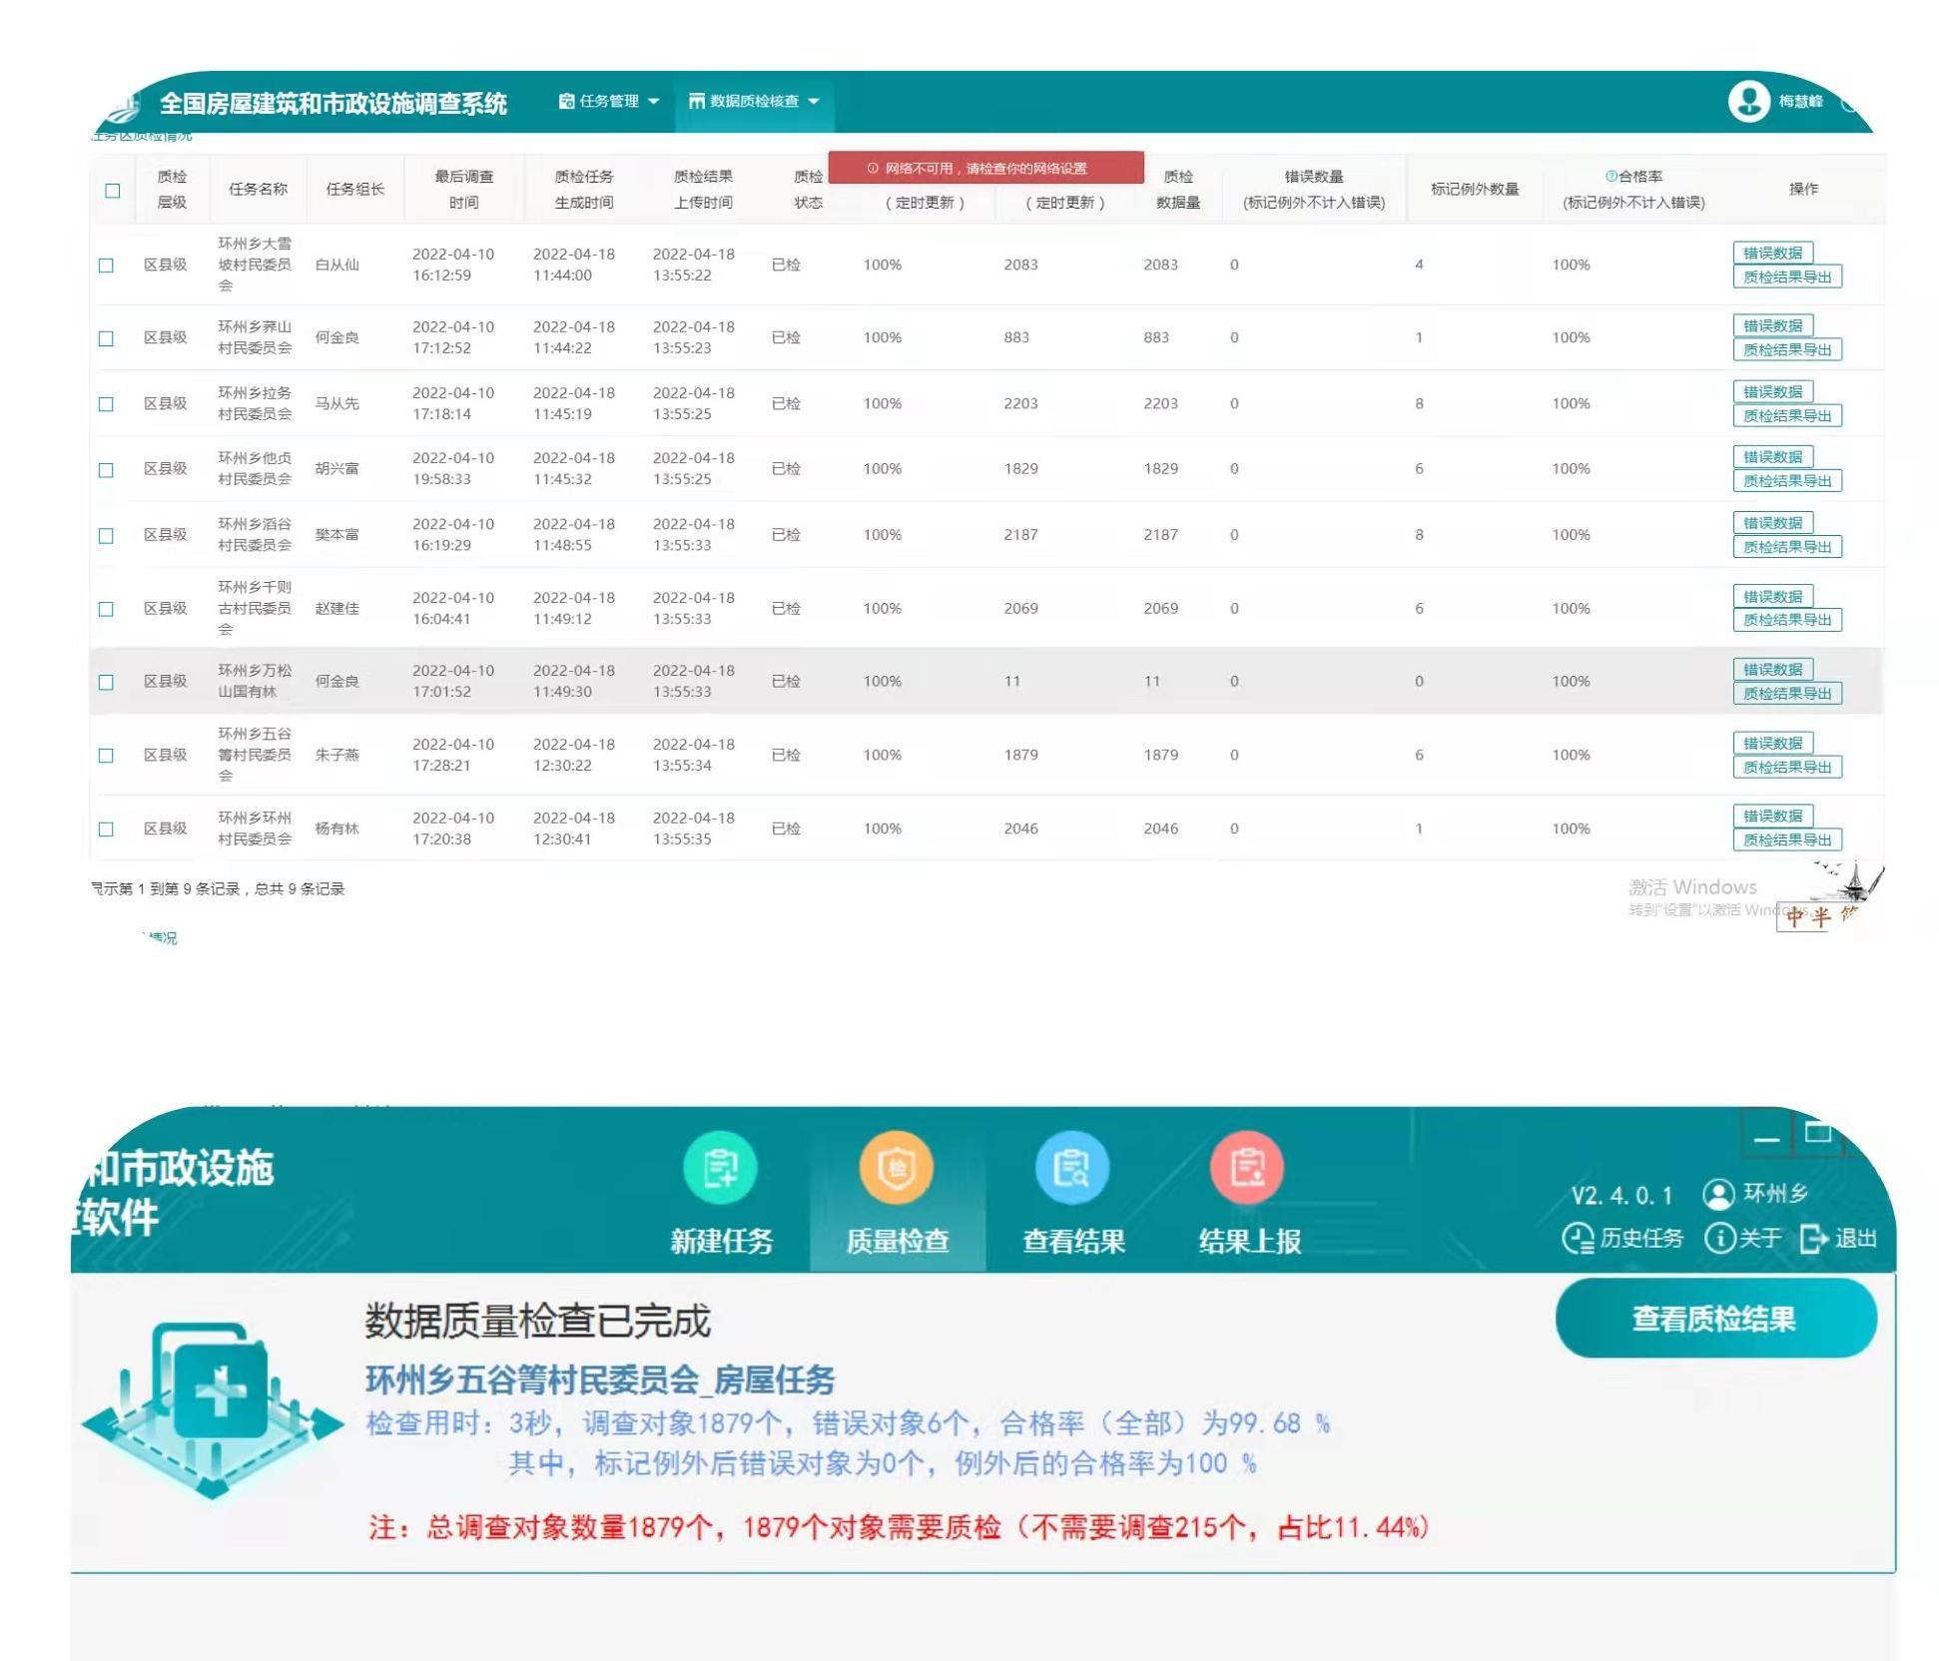Expand the 数据质检核查 dropdown menu
1939x1661 pixels.
[x=754, y=101]
